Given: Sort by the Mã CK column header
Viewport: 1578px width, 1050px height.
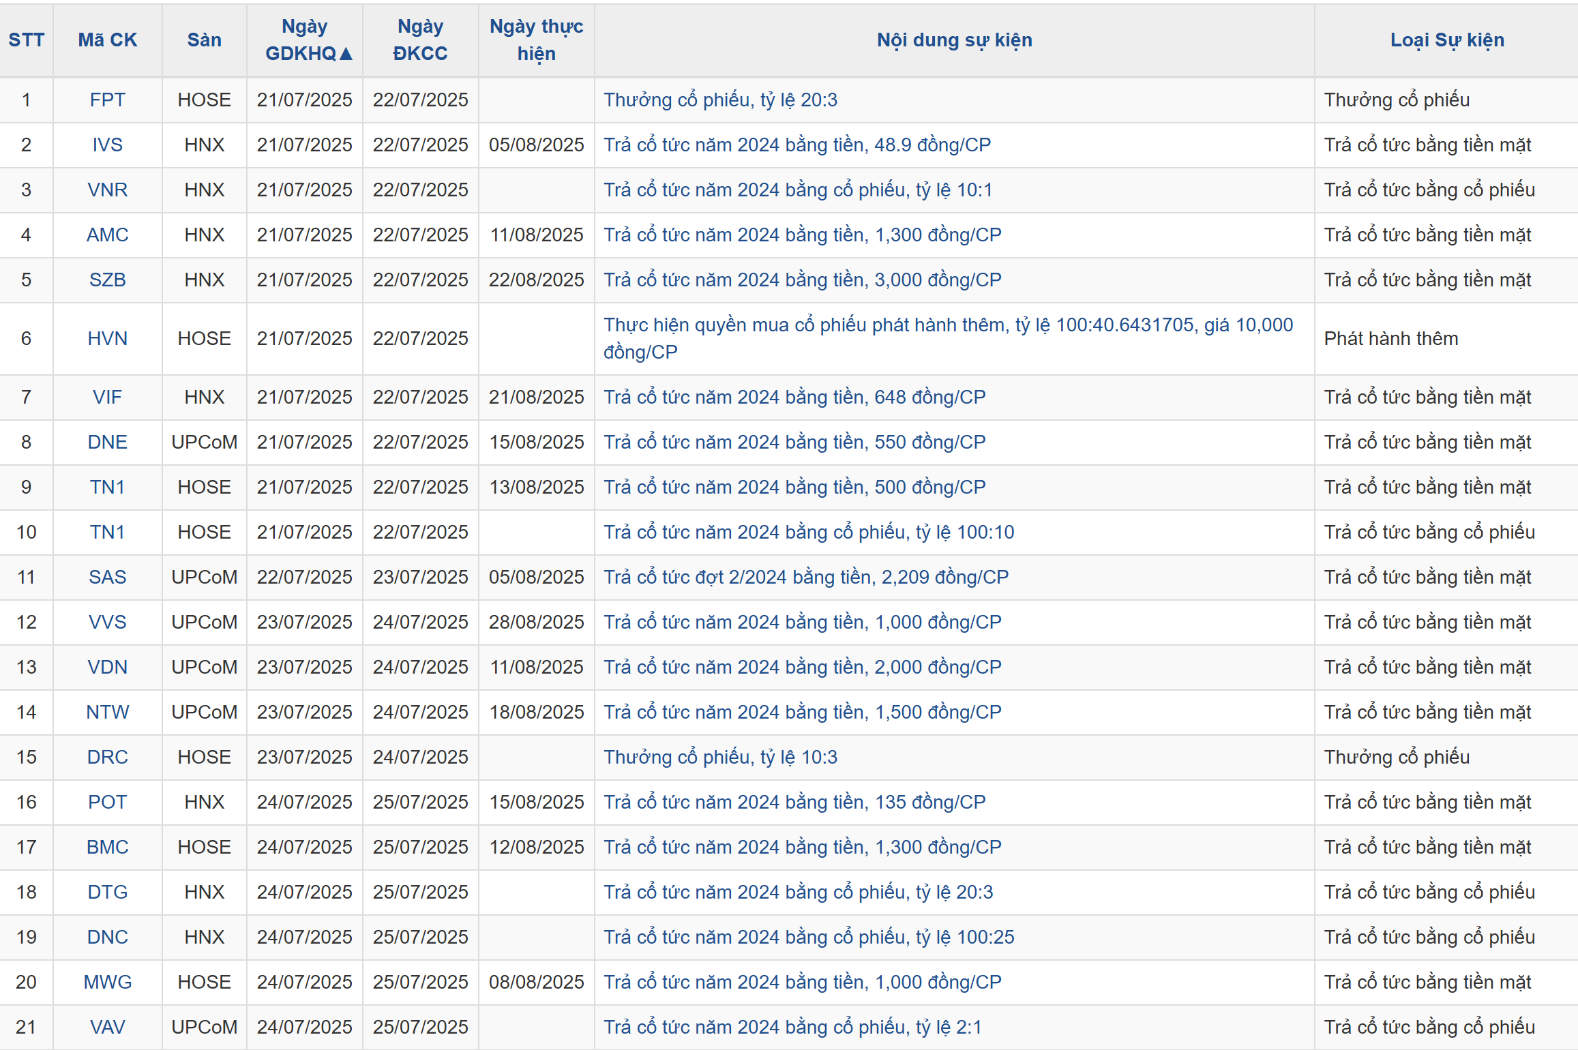Looking at the screenshot, I should 108,40.
